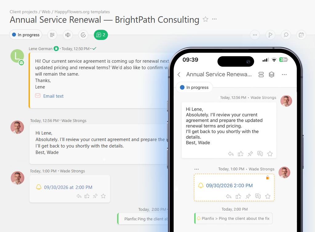Open the phone's layers icon
The height and width of the screenshot is (232, 315).
[x=271, y=75]
